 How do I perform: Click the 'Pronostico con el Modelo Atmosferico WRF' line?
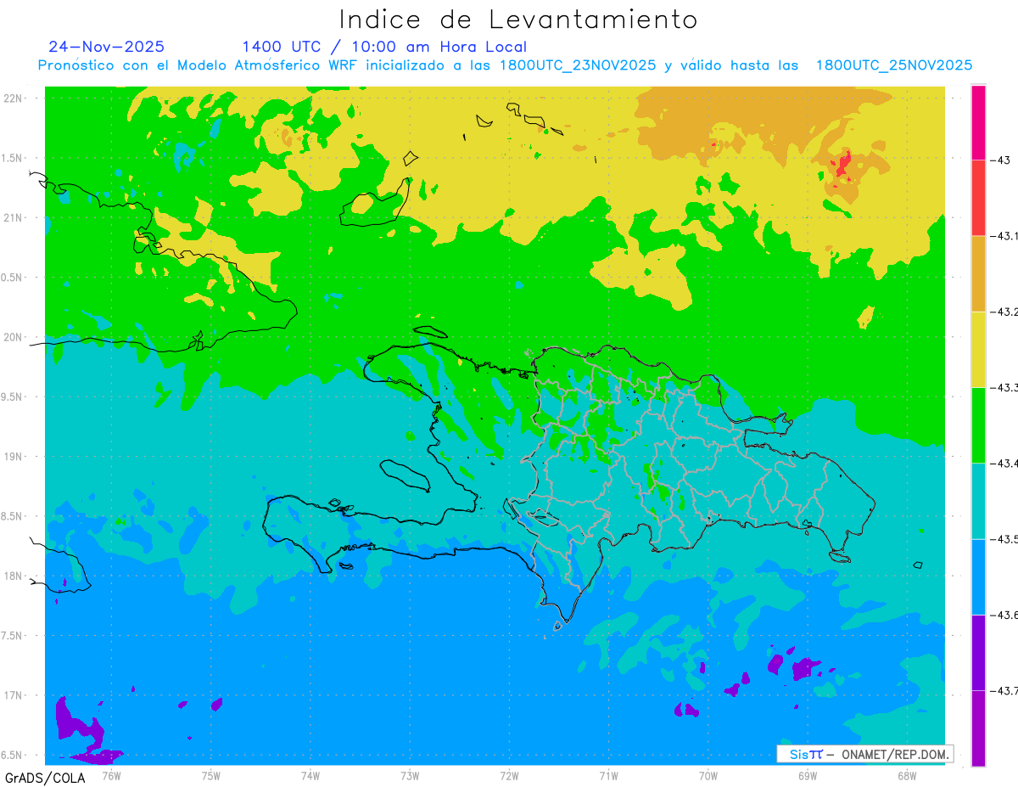point(505,65)
